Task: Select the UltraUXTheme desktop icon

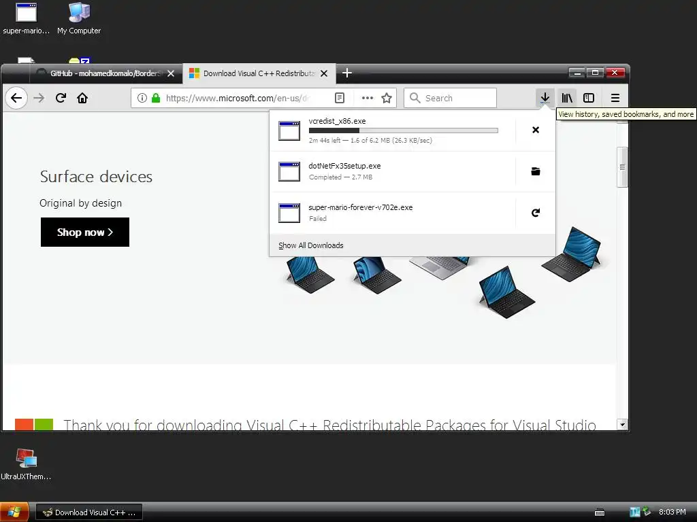Action: [26, 464]
